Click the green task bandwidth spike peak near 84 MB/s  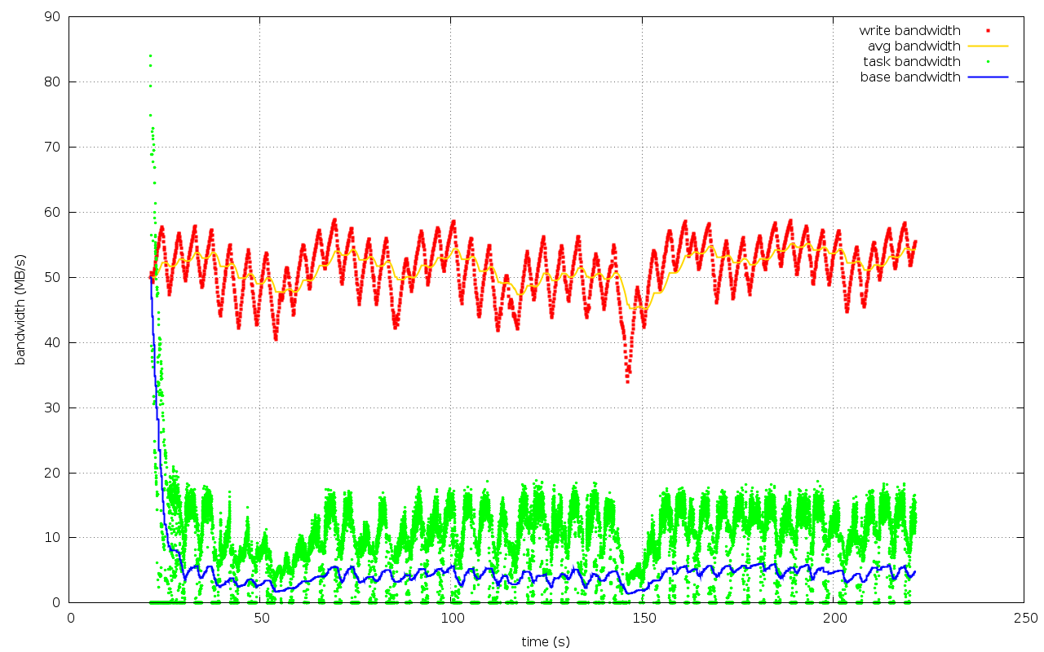(x=150, y=55)
